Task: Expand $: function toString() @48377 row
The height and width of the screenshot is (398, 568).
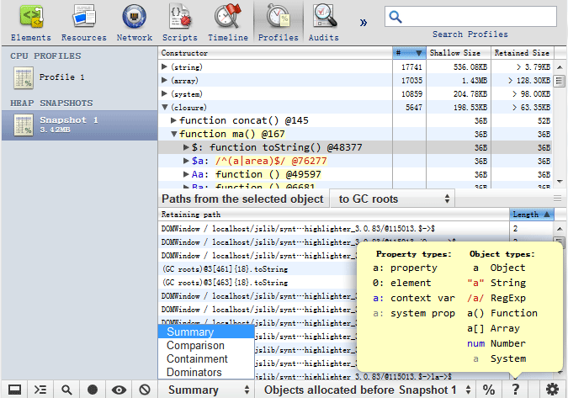Action: click(186, 147)
